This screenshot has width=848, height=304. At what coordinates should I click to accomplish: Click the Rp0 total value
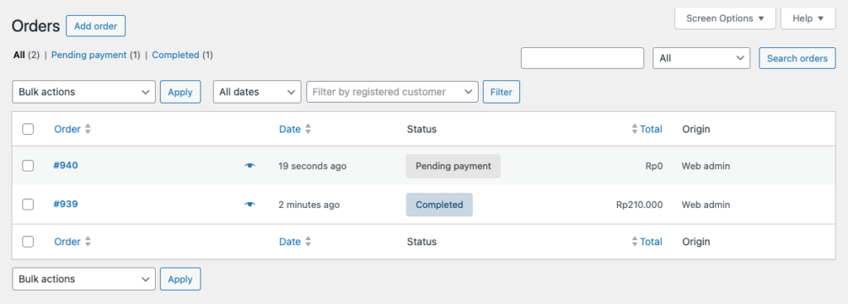[654, 166]
